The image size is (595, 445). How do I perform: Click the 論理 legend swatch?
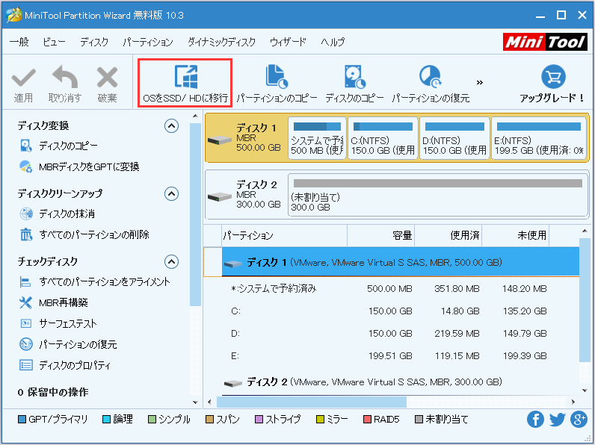[107, 420]
